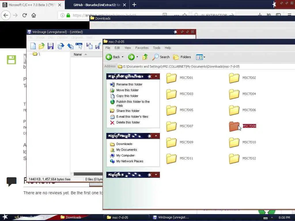
Task: Select MSC7D01 folder icon
Action: tap(171, 78)
